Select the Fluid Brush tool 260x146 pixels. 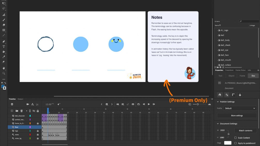point(4,15)
